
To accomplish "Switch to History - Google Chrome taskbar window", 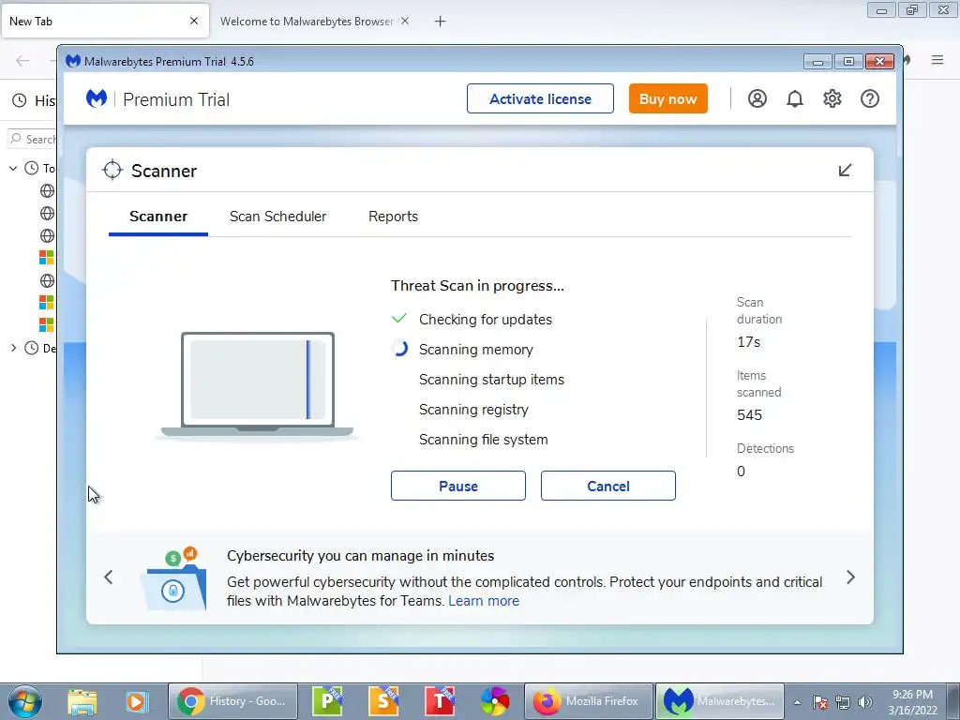I will (232, 701).
